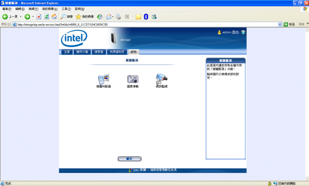The height and width of the screenshot is (186, 309).
Task: Refresh the page with the toolbar icon
Action: click(x=46, y=17)
